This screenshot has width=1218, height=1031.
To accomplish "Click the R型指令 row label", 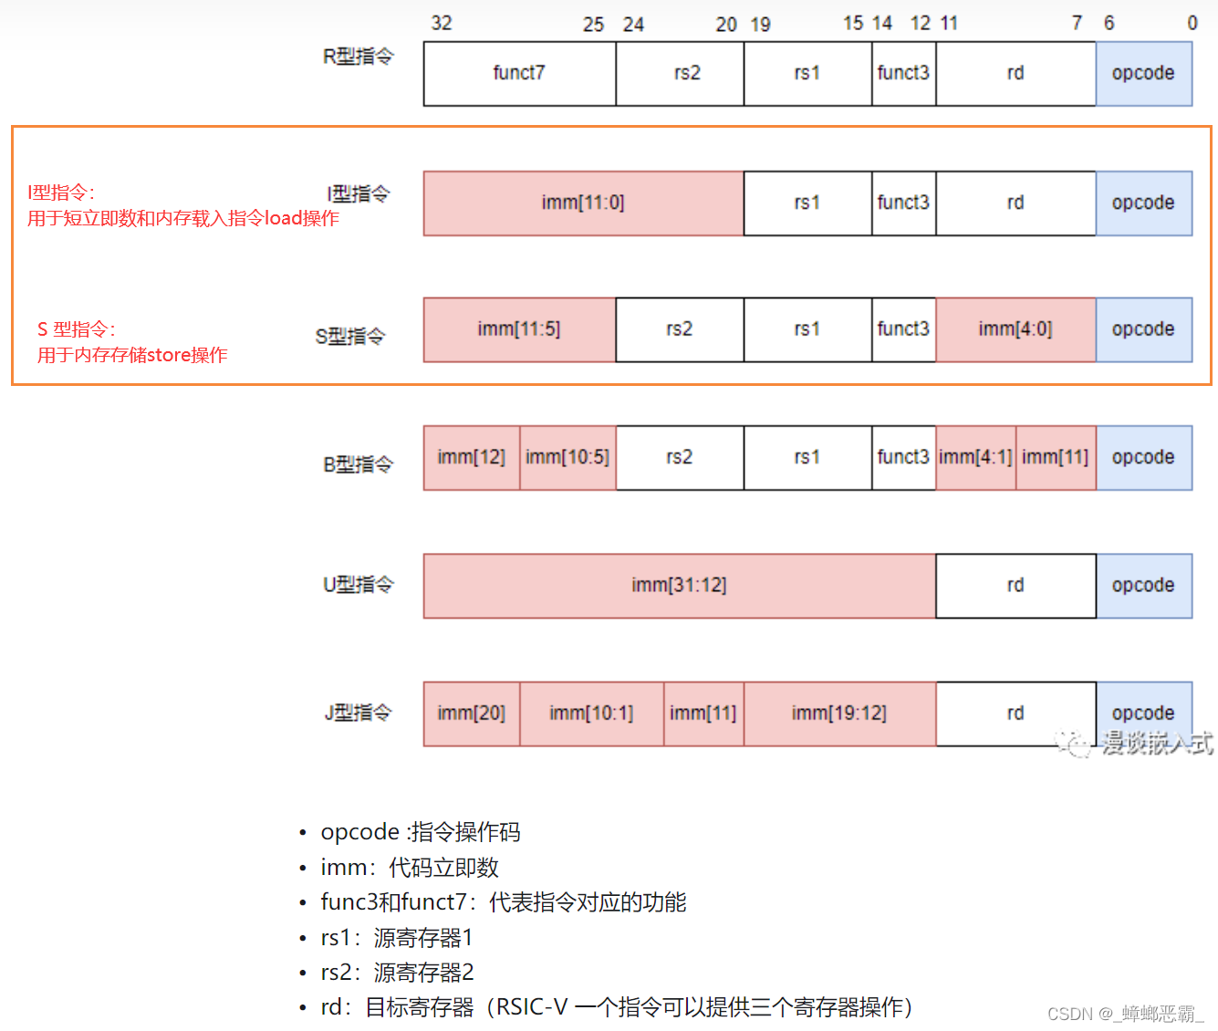I will tap(358, 57).
